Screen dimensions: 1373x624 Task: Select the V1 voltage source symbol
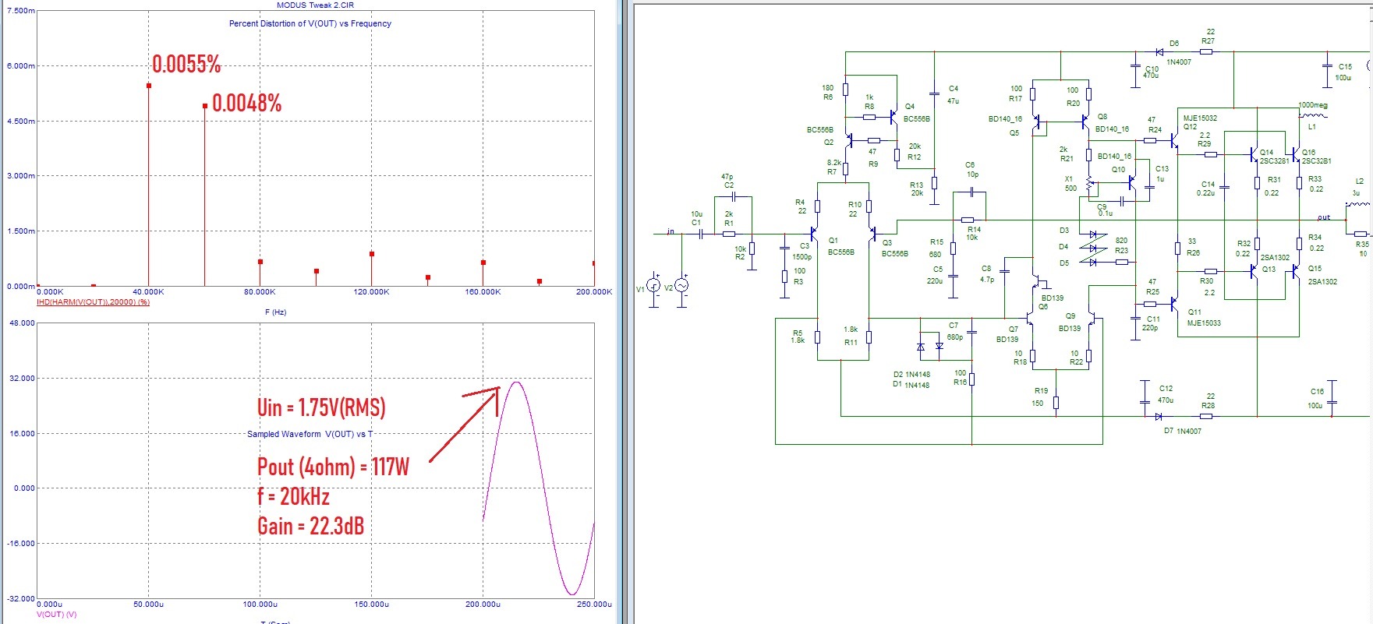[x=654, y=286]
